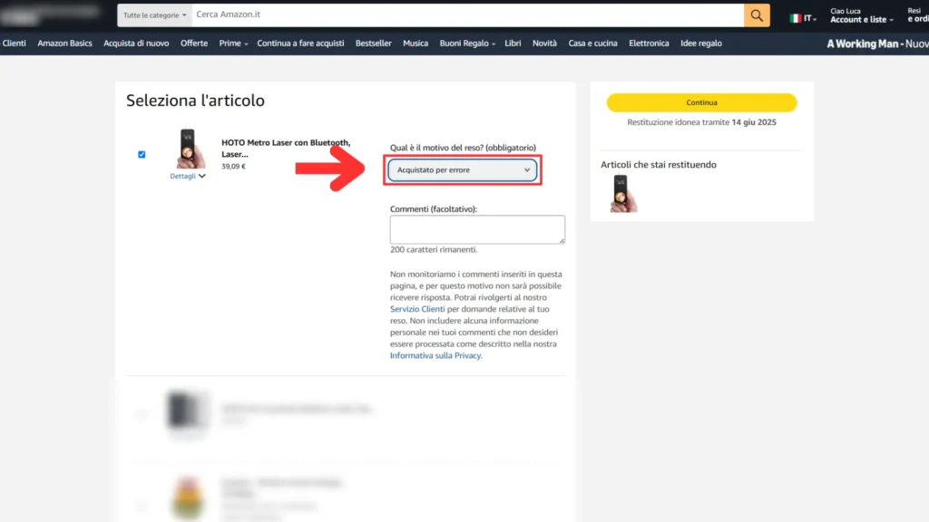Click into the Commenti comment text box

tap(477, 229)
